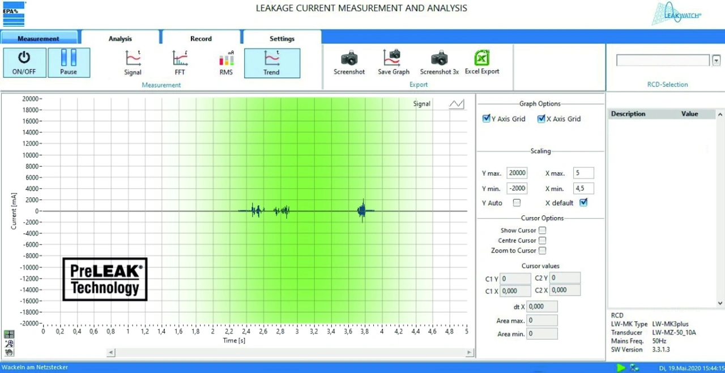Click the ON/OFF power icon

coord(24,58)
